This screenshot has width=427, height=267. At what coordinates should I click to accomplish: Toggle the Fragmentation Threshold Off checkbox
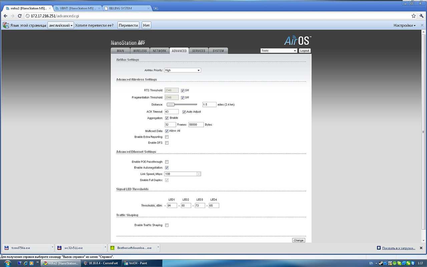(x=182, y=98)
